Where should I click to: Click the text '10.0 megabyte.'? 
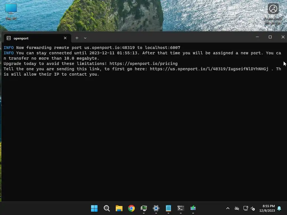coord(82,58)
